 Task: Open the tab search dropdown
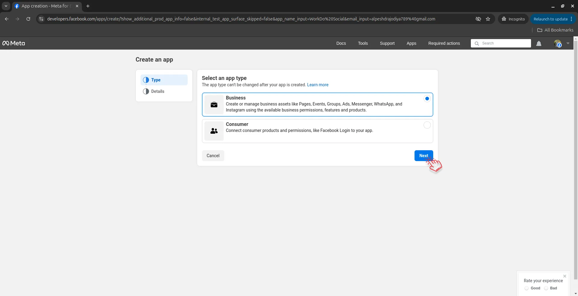tap(6, 6)
